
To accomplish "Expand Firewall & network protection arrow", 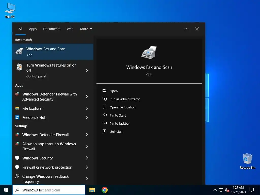I will 87,167.
